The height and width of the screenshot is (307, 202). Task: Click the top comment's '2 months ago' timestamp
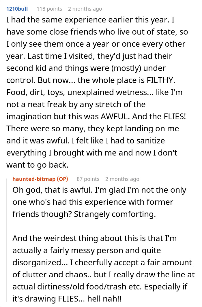[x=85, y=9]
